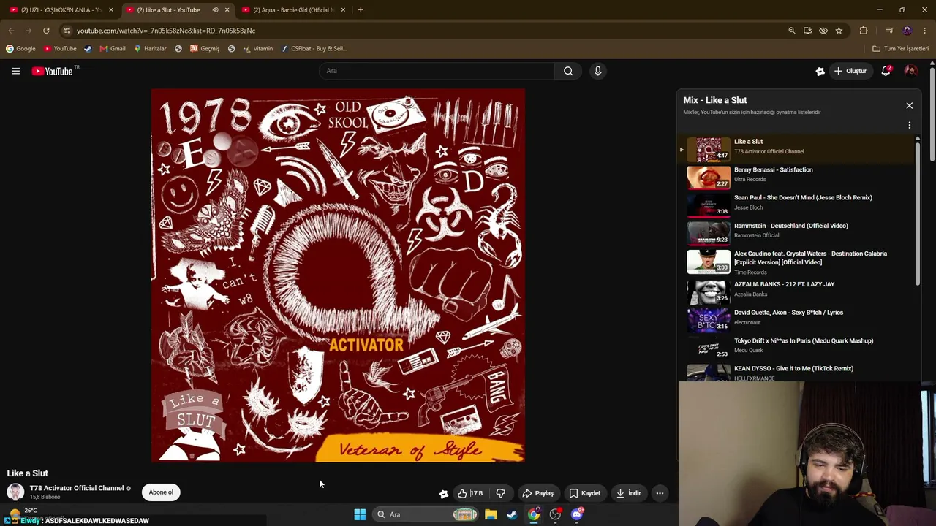Switch to the UZI - YAŞIYORKEN ANLA tab
The height and width of the screenshot is (526, 936).
60,10
